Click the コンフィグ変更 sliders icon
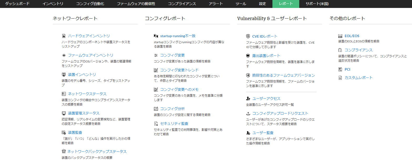The image size is (412, 162). [x=156, y=55]
